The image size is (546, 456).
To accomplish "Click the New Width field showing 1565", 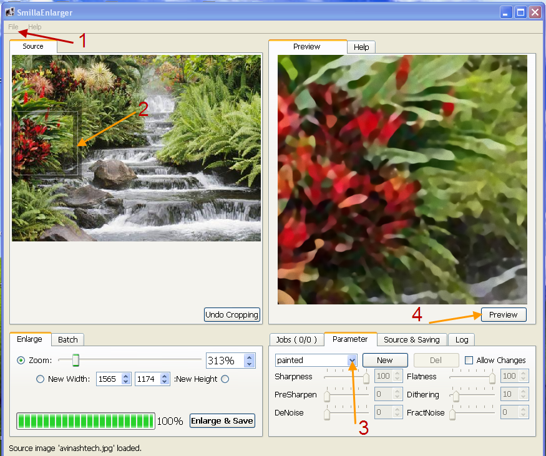I will [109, 379].
